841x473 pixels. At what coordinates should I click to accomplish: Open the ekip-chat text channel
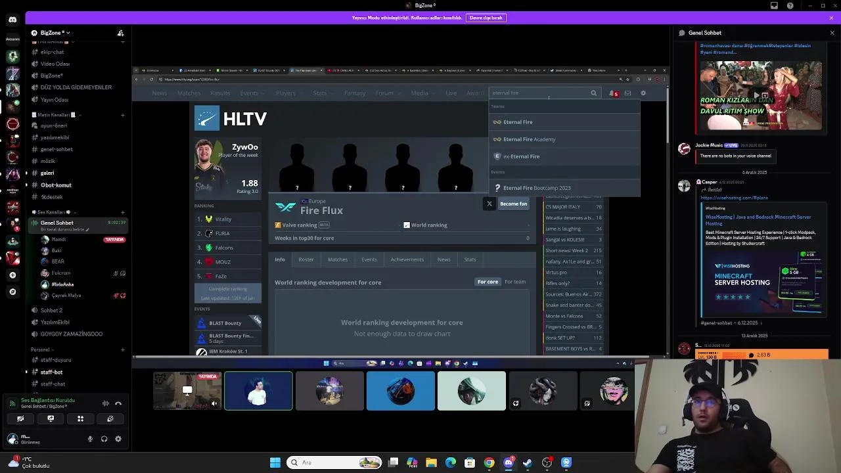click(x=53, y=52)
